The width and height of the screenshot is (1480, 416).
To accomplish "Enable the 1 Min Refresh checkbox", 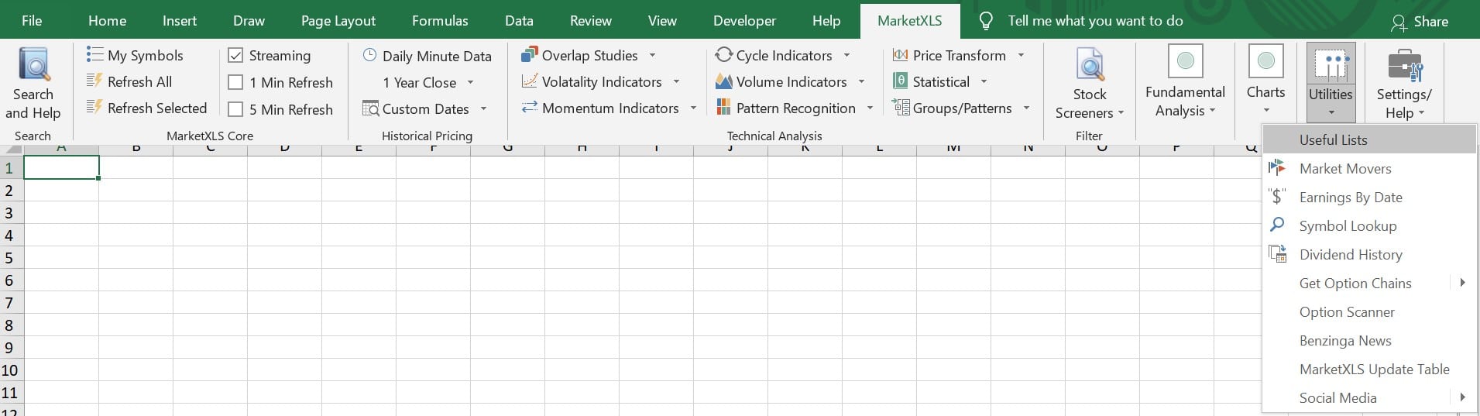I will [x=235, y=82].
